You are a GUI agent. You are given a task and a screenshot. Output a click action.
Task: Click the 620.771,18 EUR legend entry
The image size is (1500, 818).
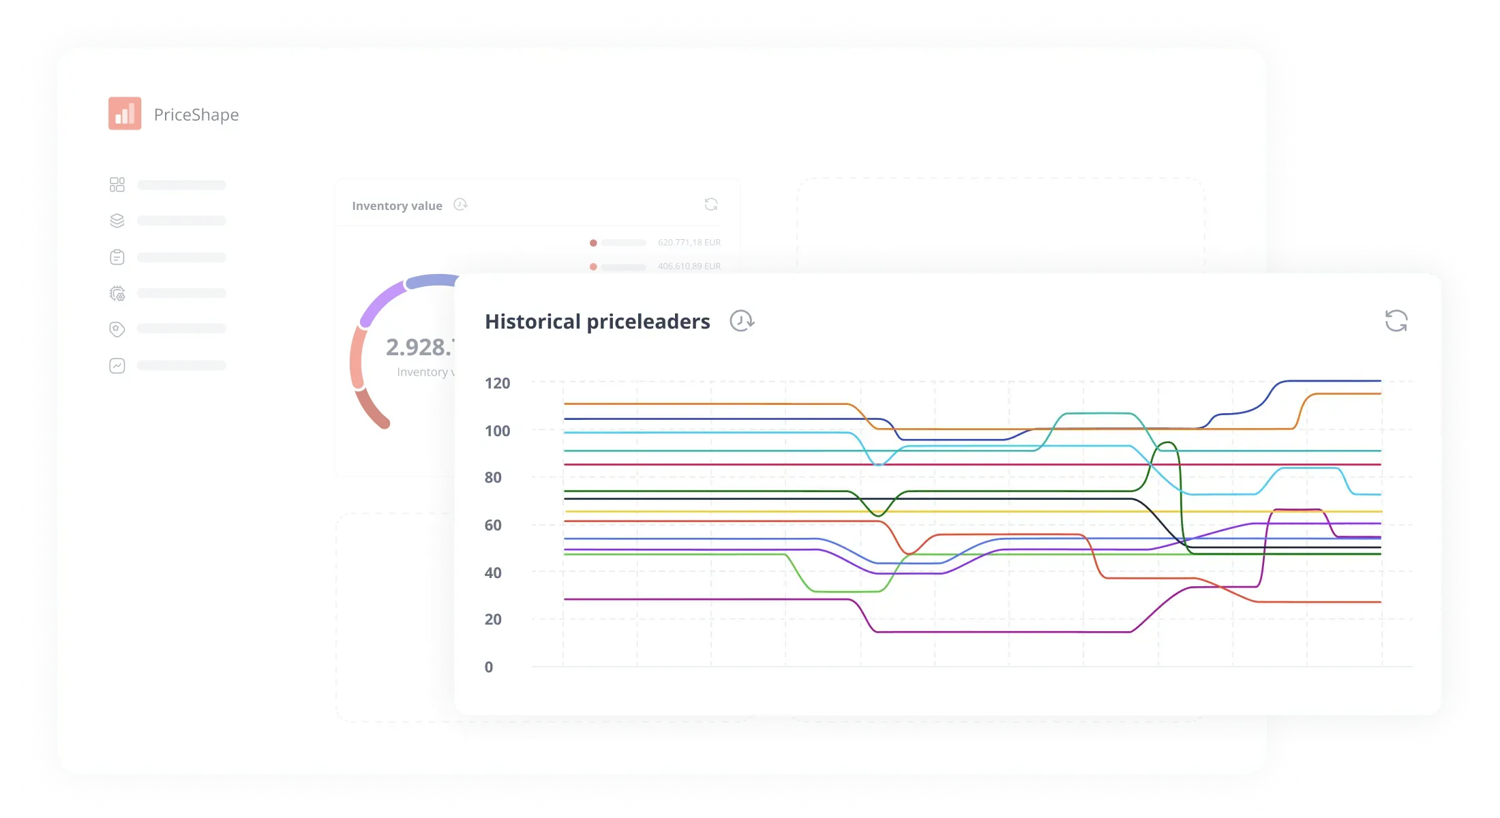coord(655,243)
